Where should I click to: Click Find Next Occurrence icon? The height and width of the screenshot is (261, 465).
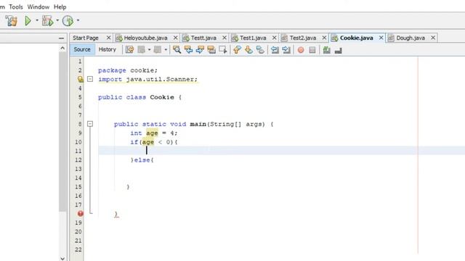coord(200,50)
